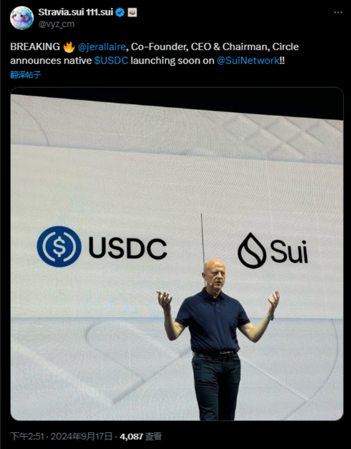Open the @SuiNetwork mention
Image resolution: width=351 pixels, height=449 pixels.
[248, 61]
